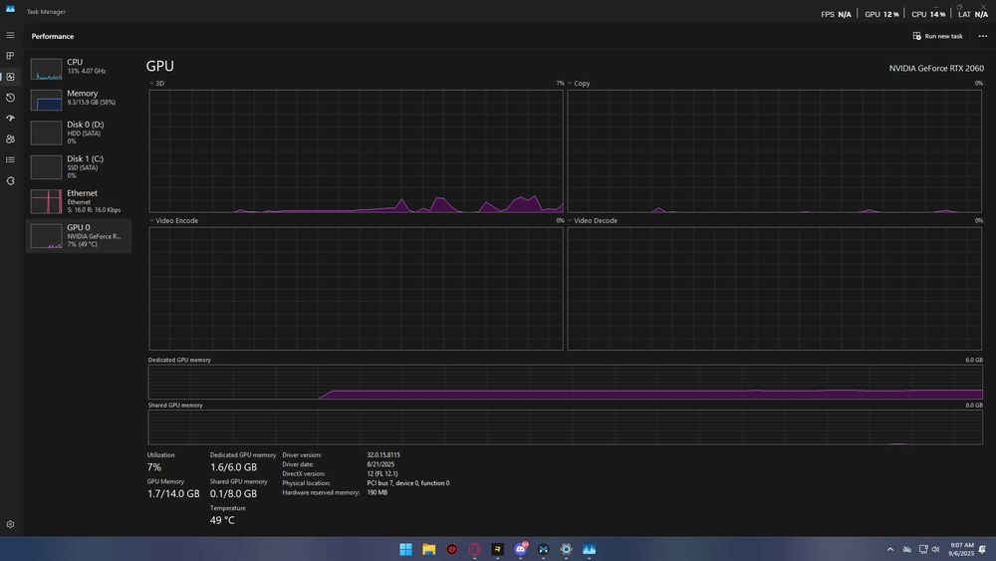Click the GPU 12% overlay readout
The height and width of the screenshot is (561, 996).
point(881,14)
